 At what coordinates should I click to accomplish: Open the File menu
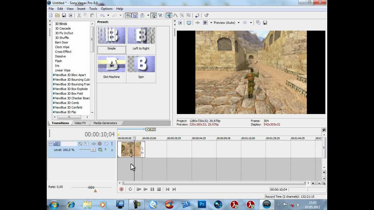51,9
